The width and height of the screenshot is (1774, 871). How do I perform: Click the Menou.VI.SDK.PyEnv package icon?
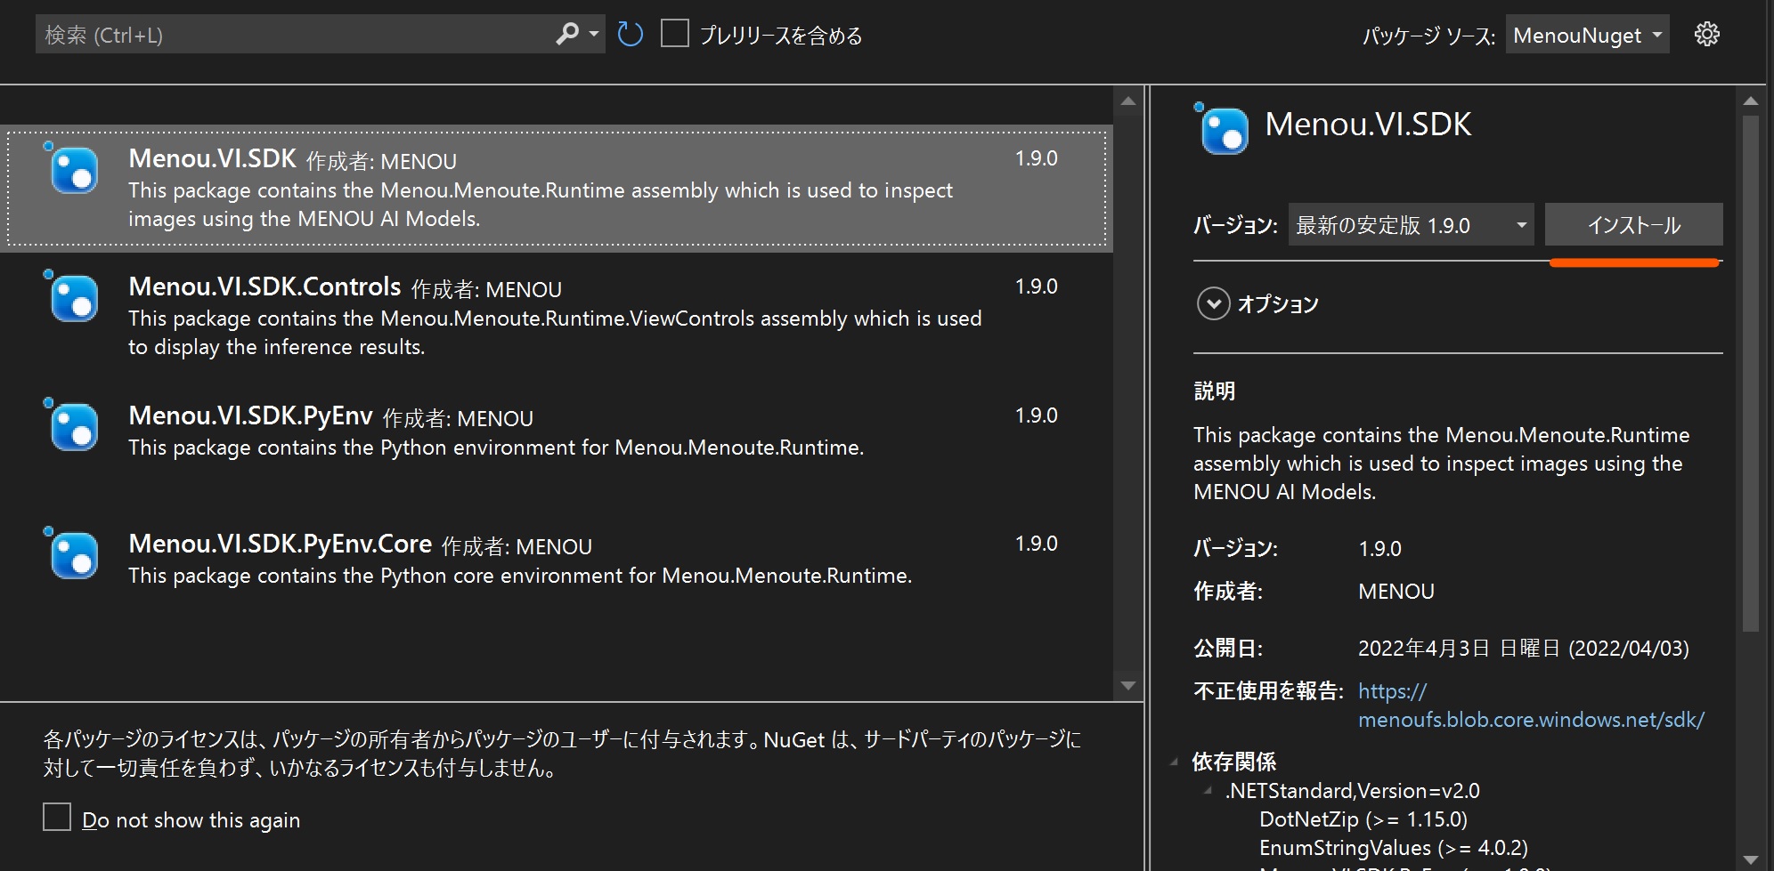[73, 427]
